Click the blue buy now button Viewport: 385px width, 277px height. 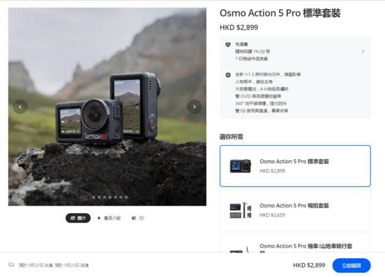point(351,265)
